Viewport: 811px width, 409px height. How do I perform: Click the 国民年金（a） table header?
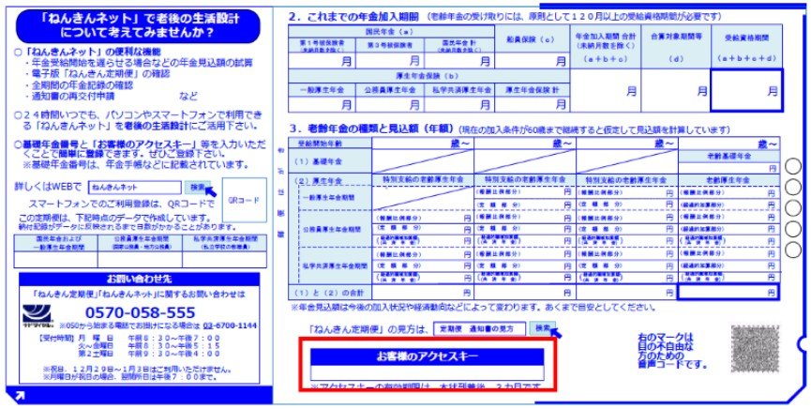[x=392, y=31]
